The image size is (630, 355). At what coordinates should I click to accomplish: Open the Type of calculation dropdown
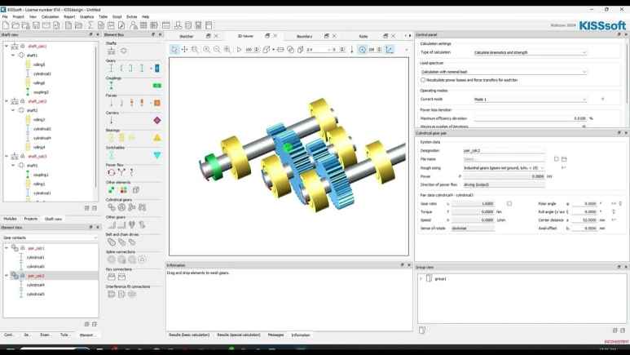click(x=529, y=52)
